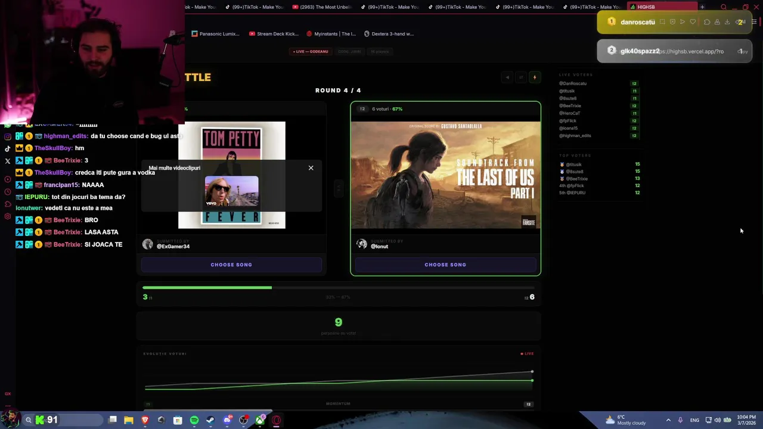Click the @Ionut submitter avatar
Viewport: 763px width, 429px height.
point(361,244)
